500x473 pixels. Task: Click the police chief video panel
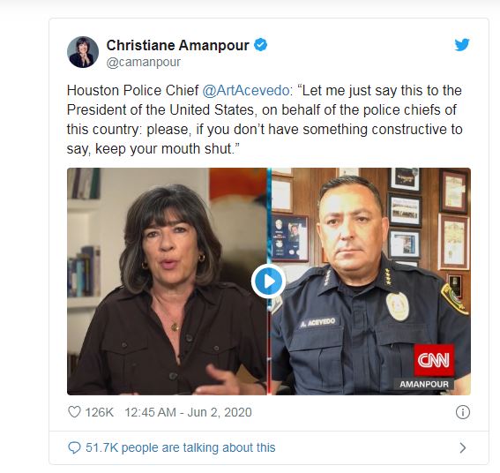coord(371,282)
